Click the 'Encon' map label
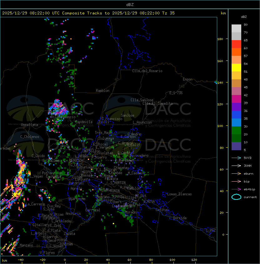Image resolution: width=260 pixels, height=264 pixels. pos(187,79)
